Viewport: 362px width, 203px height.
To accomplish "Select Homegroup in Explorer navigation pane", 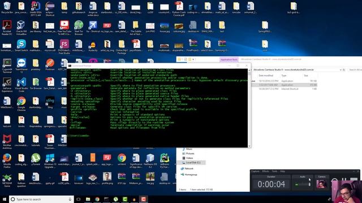I will 191,174.
